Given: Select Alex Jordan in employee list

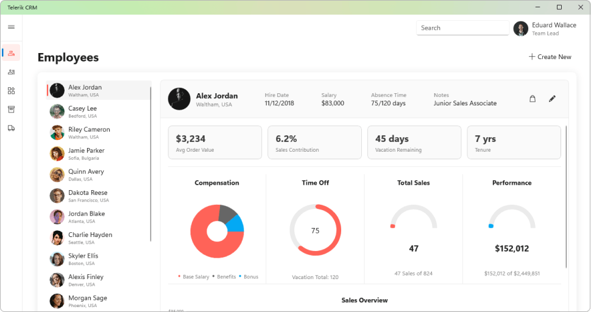Looking at the screenshot, I should pyautogui.click(x=99, y=90).
